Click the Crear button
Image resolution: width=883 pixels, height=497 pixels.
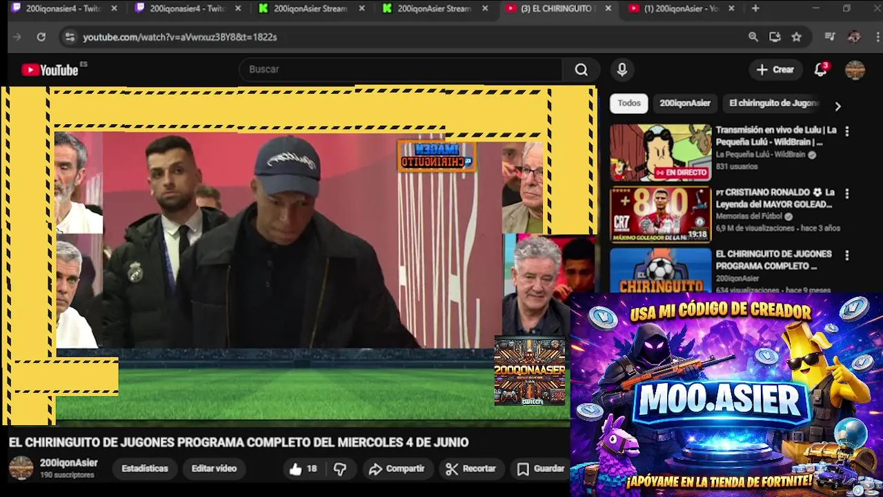coord(775,70)
